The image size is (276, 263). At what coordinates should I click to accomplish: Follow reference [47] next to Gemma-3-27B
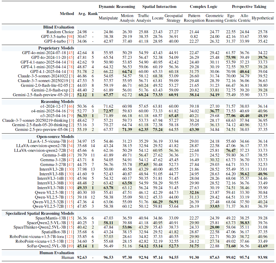[71, 165]
